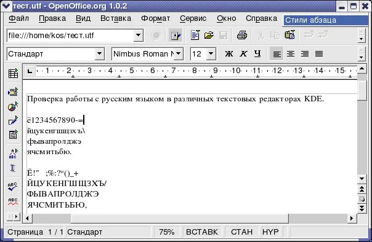Click the Insert object chart icon
This screenshot has width=372, height=242.
[x=13, y=106]
